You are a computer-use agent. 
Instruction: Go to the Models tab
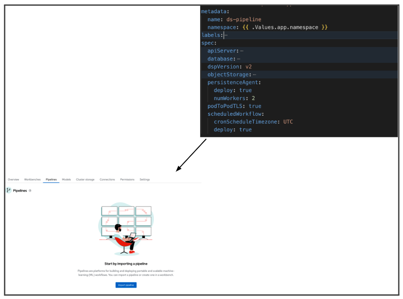tap(67, 179)
